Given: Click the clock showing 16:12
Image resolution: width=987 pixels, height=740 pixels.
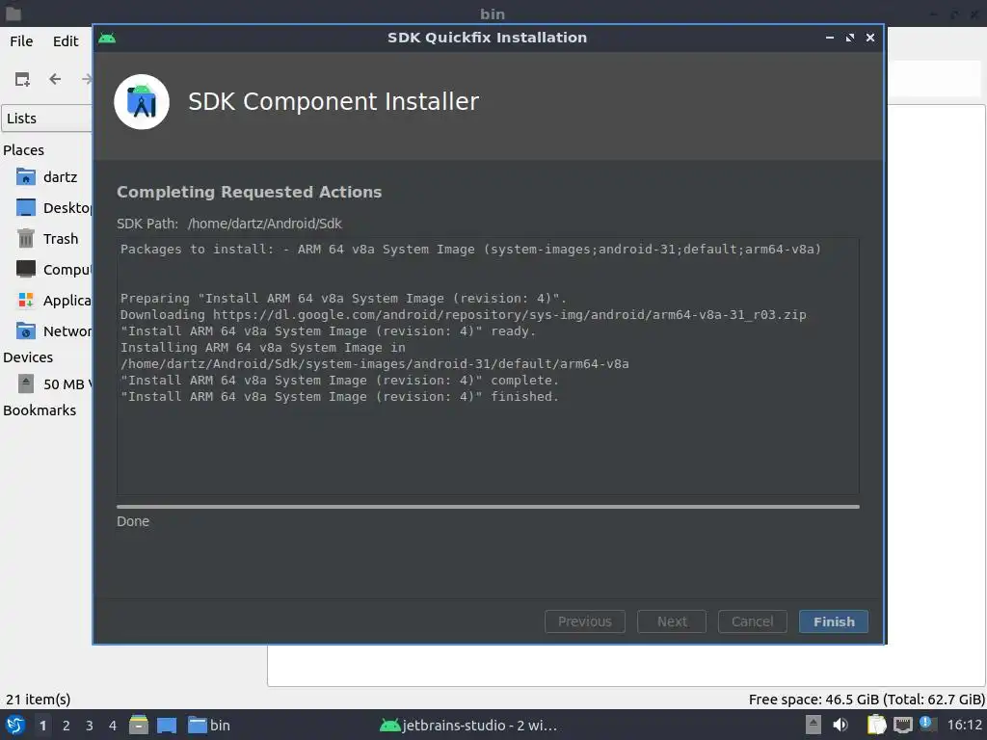Looking at the screenshot, I should 964,725.
